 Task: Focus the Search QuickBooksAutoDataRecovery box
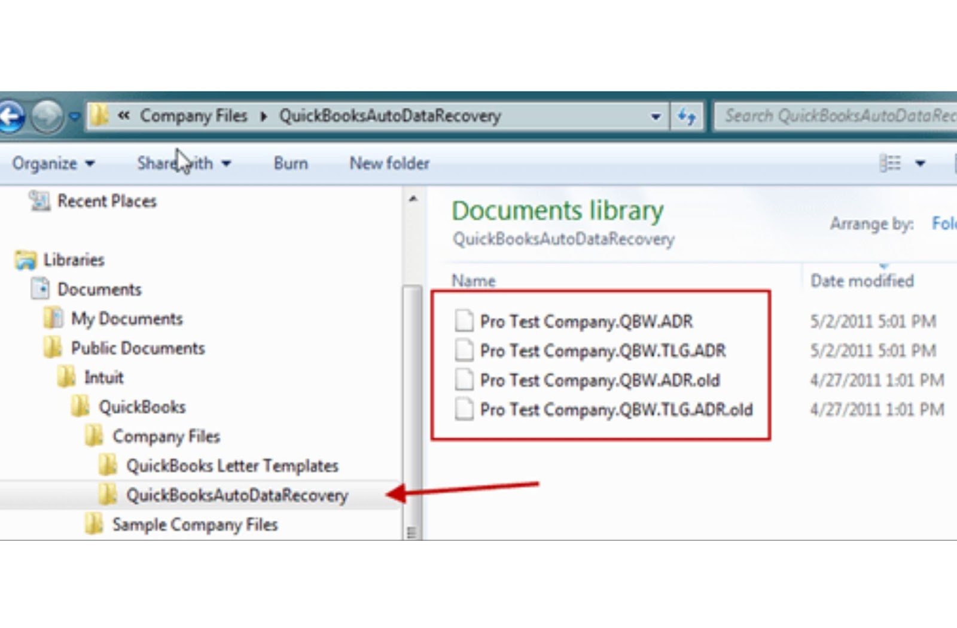click(x=836, y=116)
